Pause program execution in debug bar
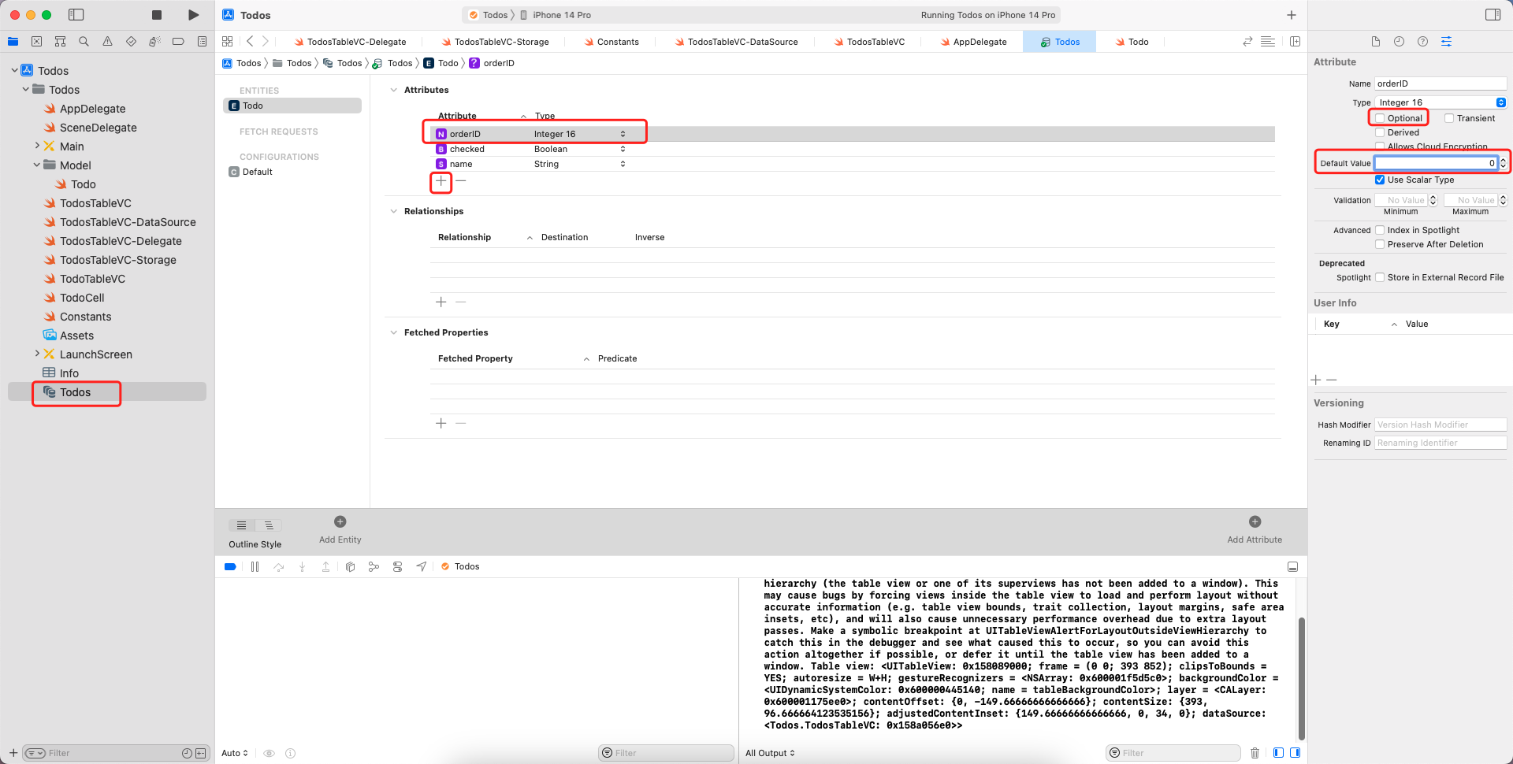The width and height of the screenshot is (1513, 764). pyautogui.click(x=255, y=567)
